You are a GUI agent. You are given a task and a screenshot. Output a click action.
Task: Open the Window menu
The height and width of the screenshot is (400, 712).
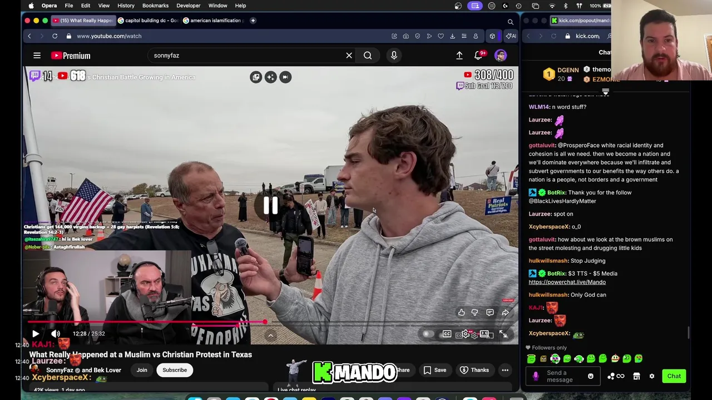click(217, 6)
